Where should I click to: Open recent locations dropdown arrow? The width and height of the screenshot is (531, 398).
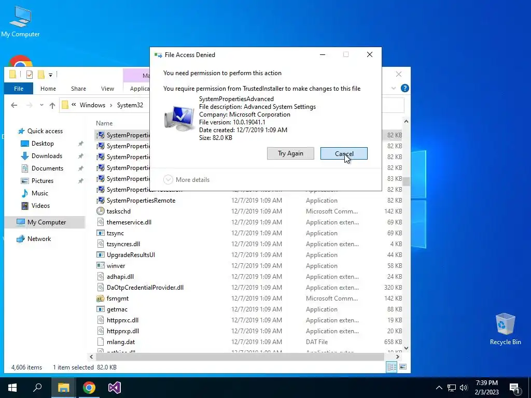41,105
